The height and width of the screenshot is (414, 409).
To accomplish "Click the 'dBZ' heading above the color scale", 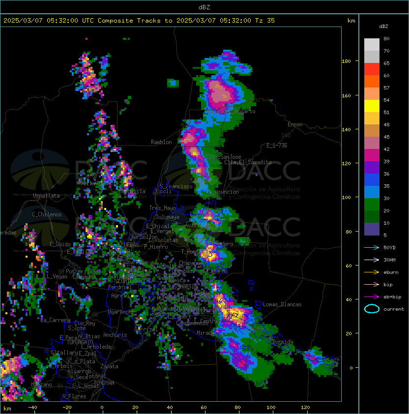I will click(x=383, y=27).
